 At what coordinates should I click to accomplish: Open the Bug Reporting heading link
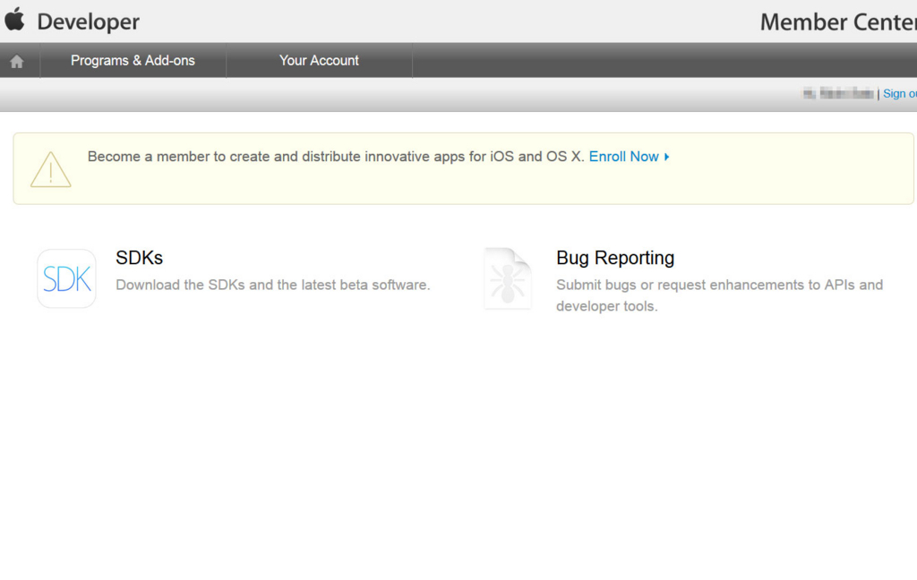(615, 258)
